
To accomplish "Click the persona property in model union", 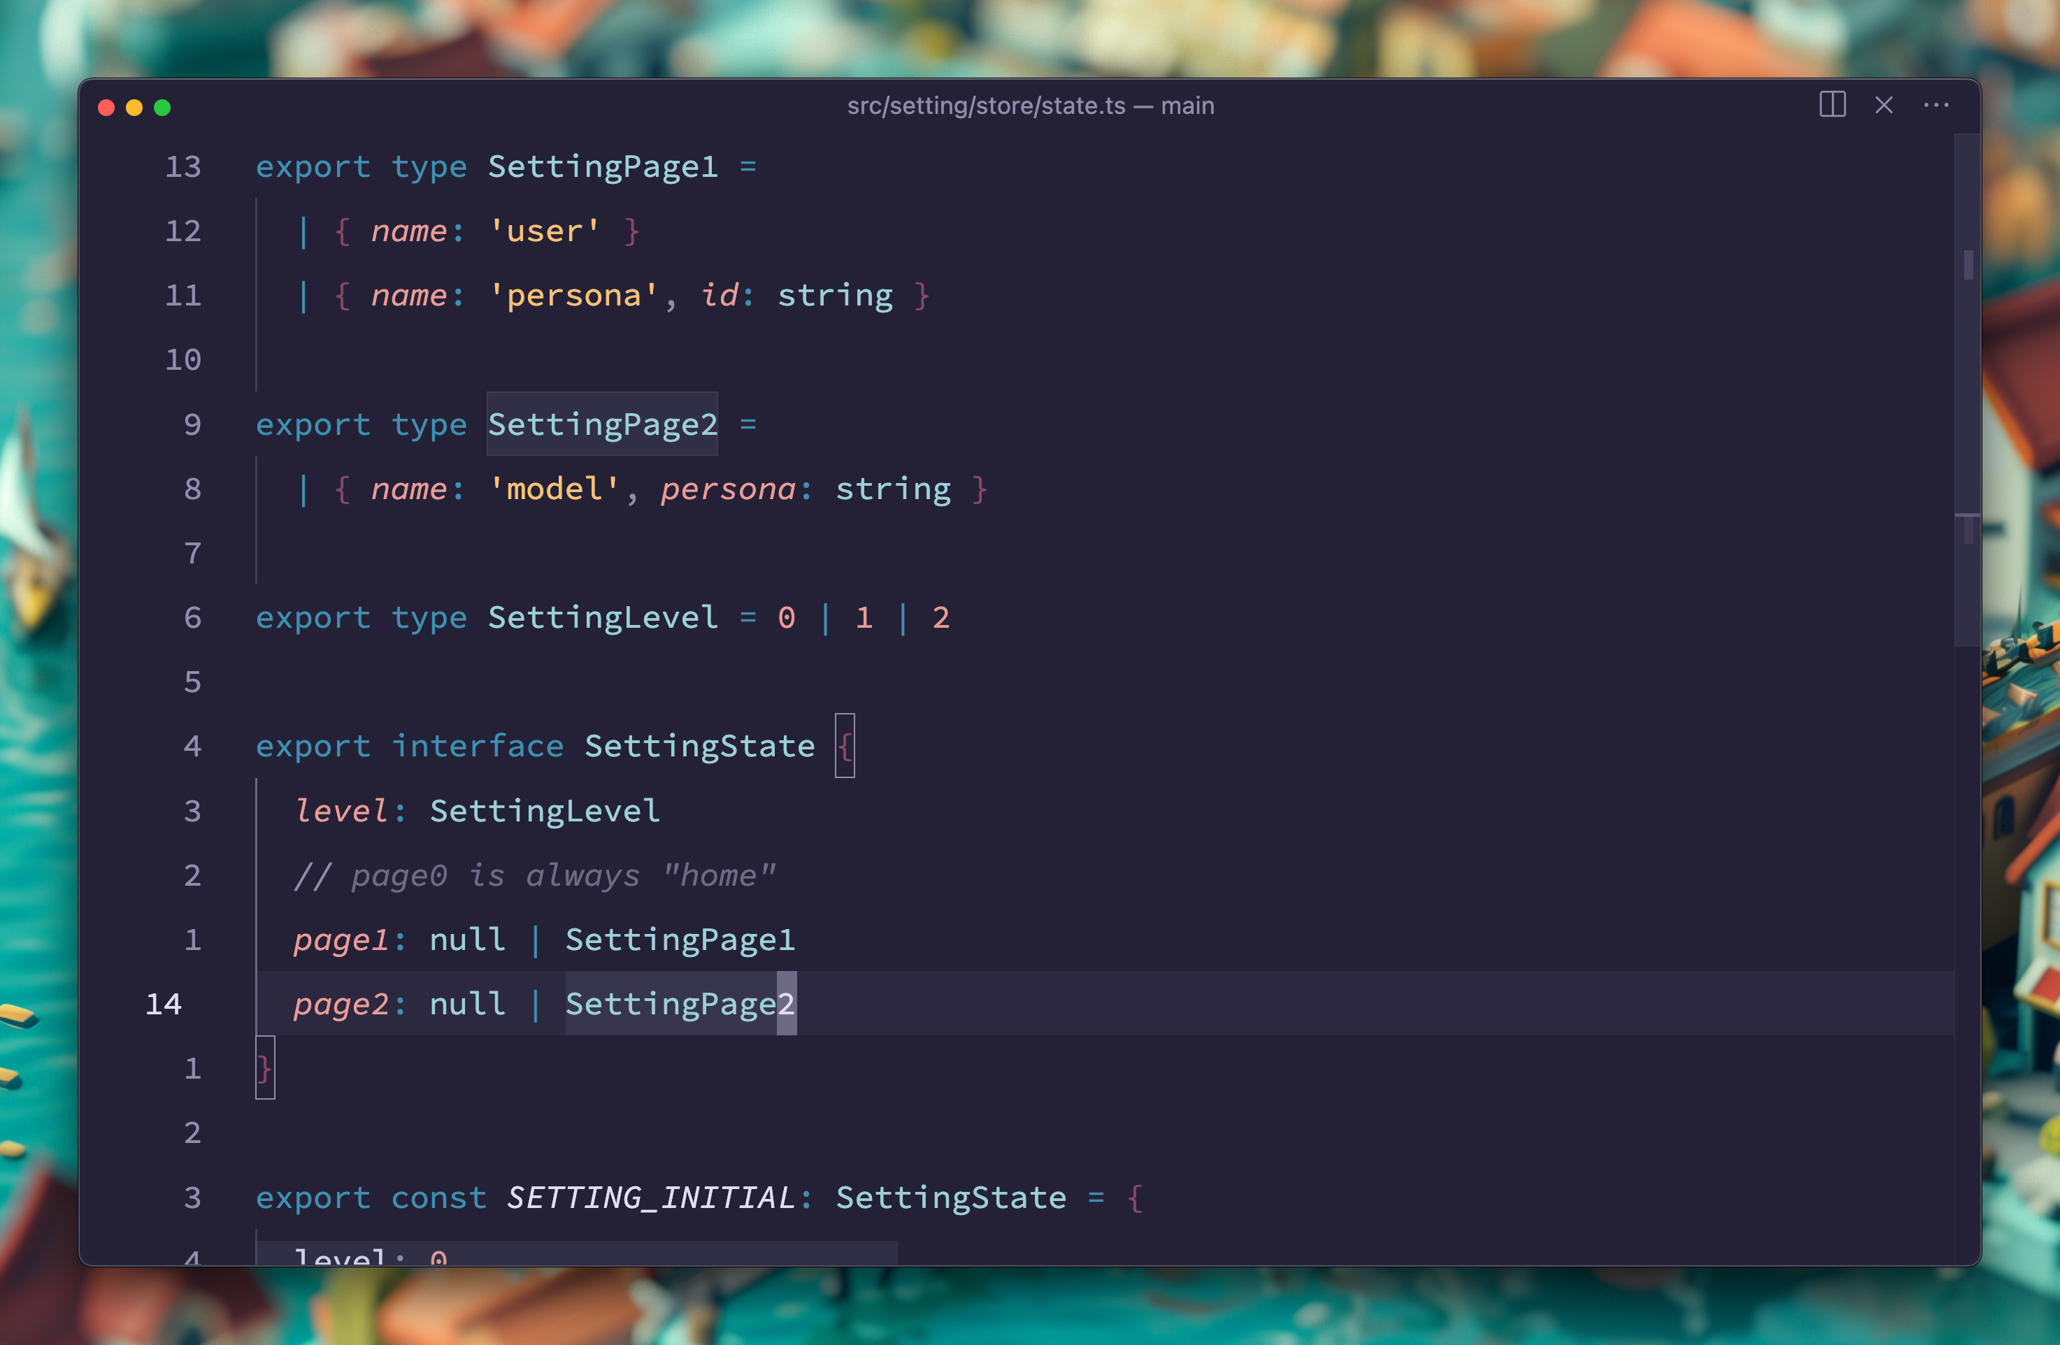I will tap(728, 489).
